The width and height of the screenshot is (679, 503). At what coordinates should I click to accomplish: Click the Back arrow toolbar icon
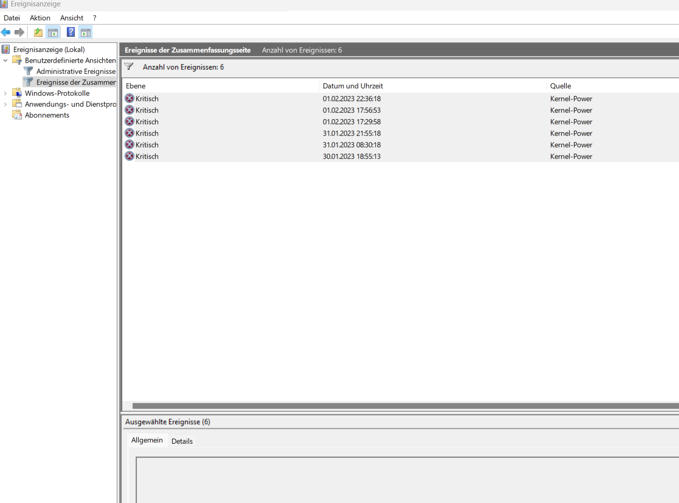pos(6,33)
